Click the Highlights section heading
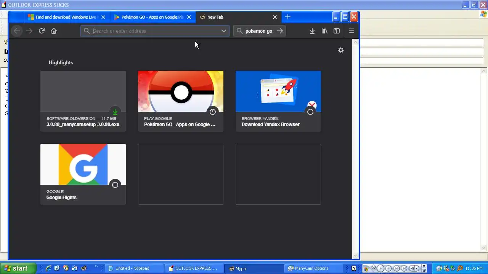The height and width of the screenshot is (274, 488). pos(61,62)
